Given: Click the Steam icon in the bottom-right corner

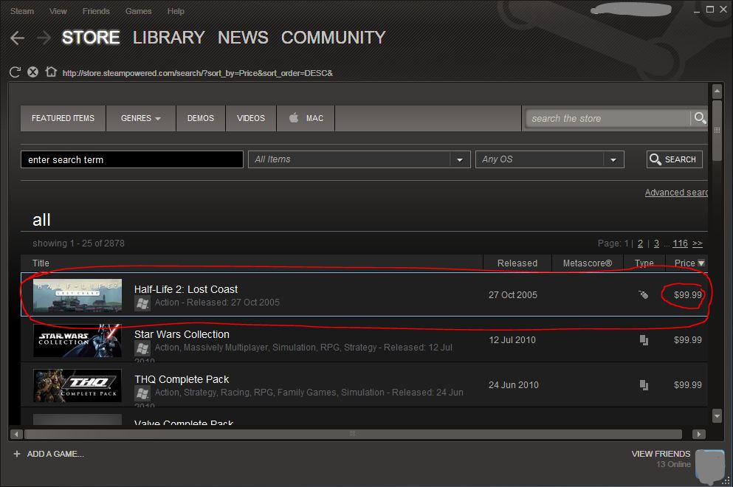Looking at the screenshot, I should 709,466.
